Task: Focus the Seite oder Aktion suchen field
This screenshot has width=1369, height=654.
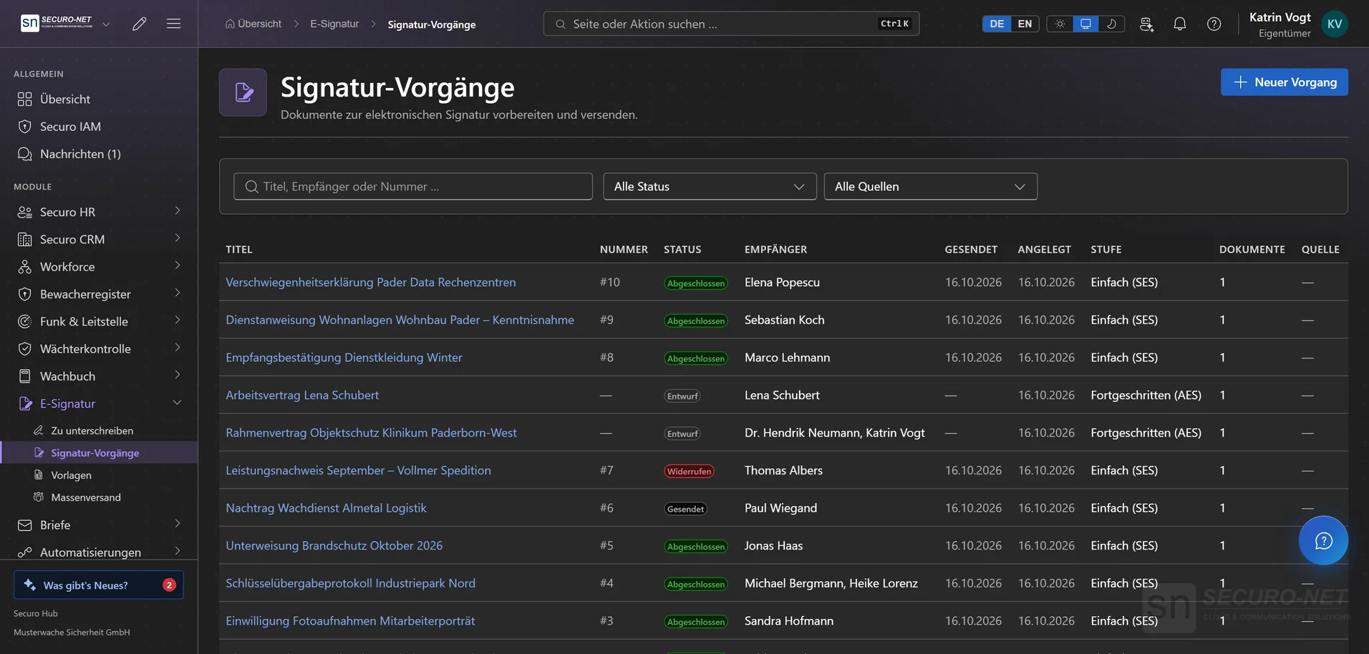Action: (731, 24)
